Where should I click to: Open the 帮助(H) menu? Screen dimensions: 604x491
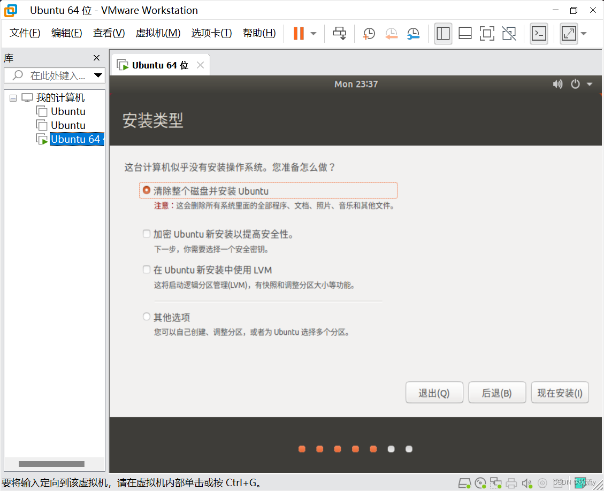[x=259, y=33]
